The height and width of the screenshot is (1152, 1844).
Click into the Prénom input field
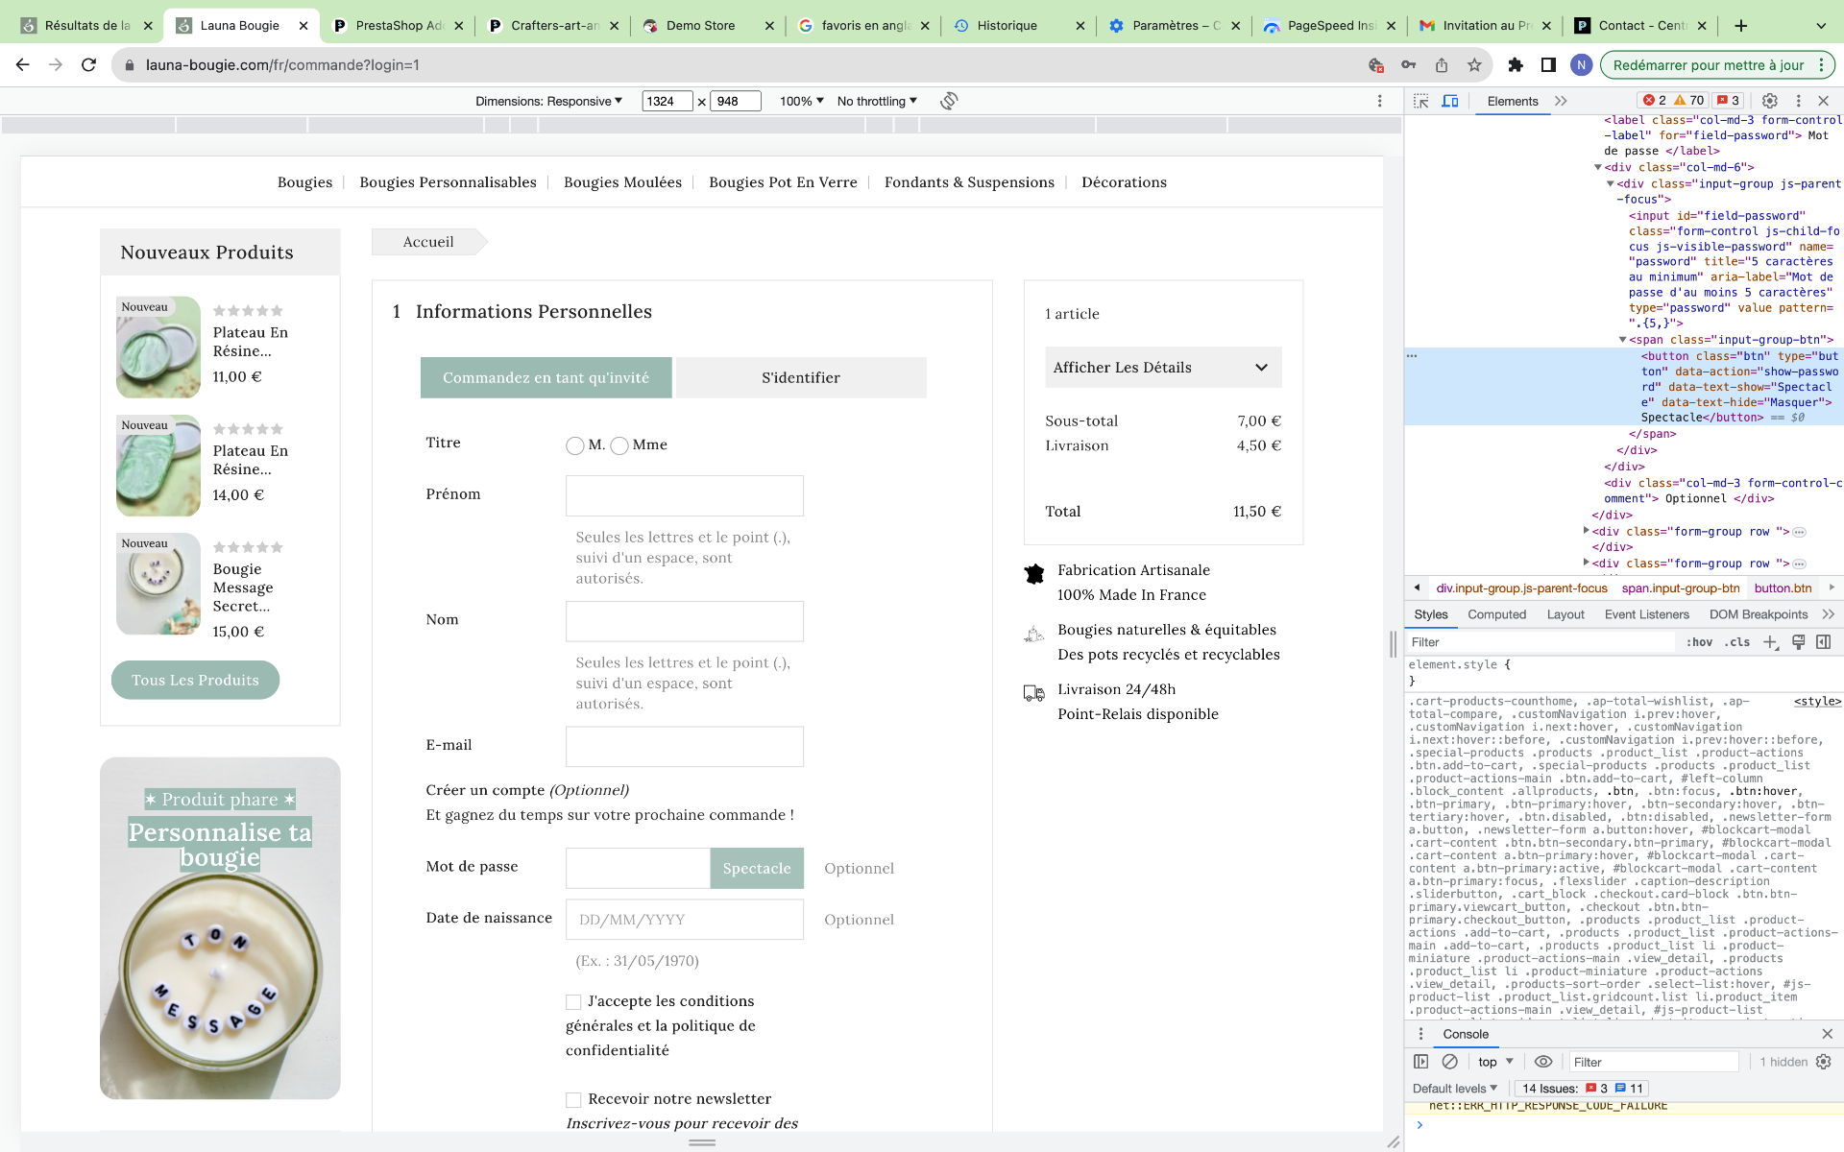pos(684,496)
